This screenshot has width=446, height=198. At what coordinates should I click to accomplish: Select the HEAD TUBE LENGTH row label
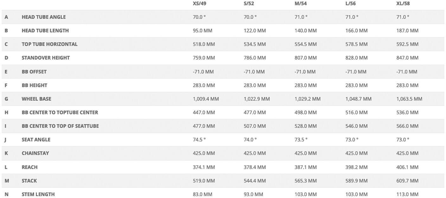pyautogui.click(x=45, y=31)
